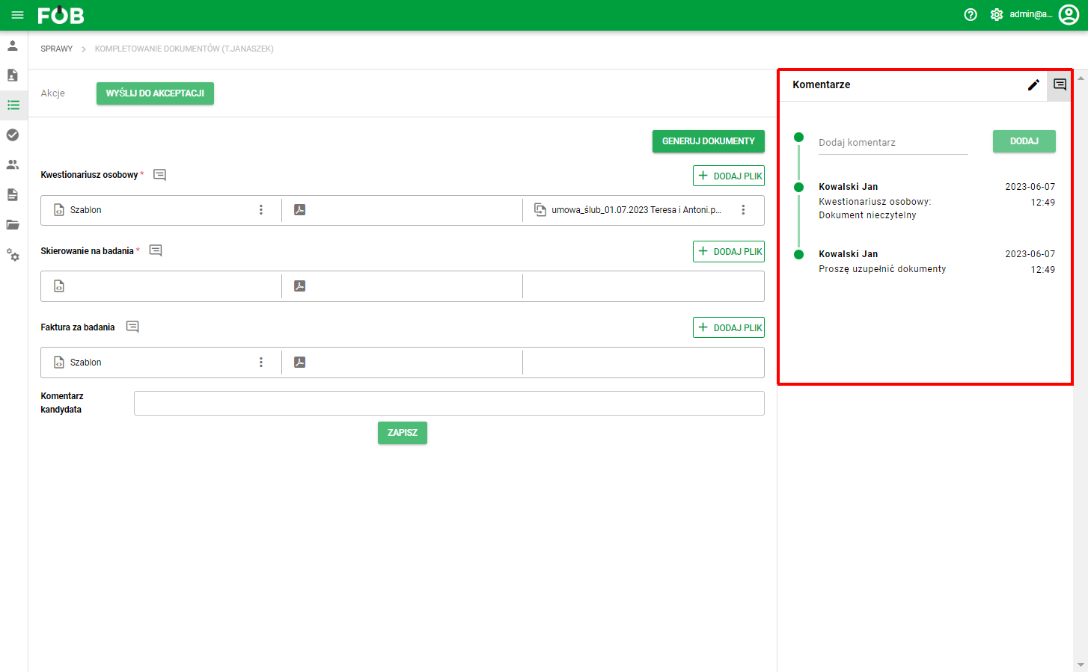Open the person document icon in the sidebar
Viewport: 1088px width, 672px height.
13,75
